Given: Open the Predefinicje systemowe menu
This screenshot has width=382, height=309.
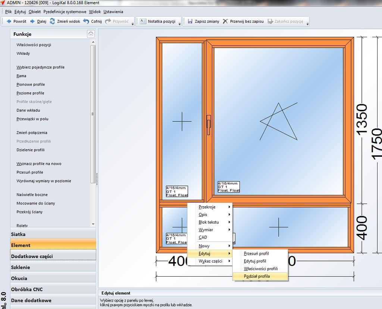Looking at the screenshot, I should coord(65,12).
